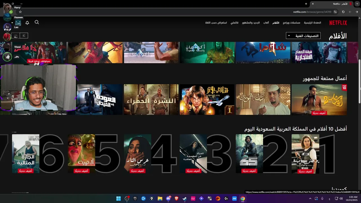
Task: Open the Windows Start button
Action: click(x=118, y=198)
